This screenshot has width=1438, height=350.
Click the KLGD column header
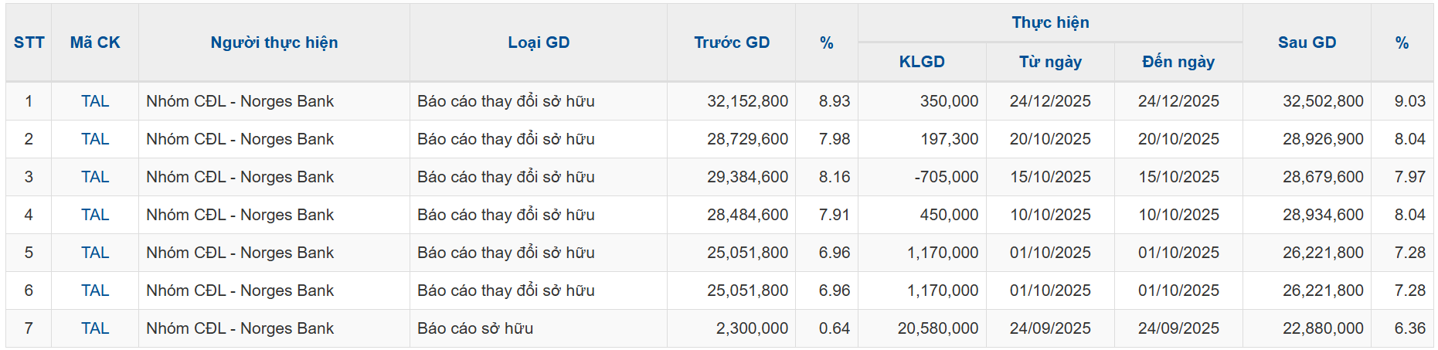(922, 62)
